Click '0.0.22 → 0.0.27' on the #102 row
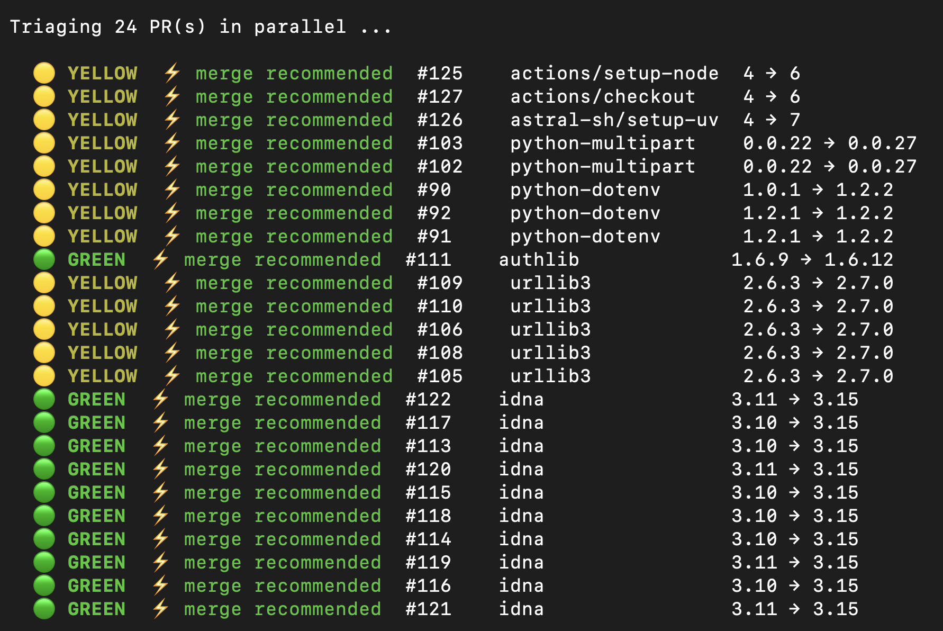The height and width of the screenshot is (631, 943). pos(830,166)
